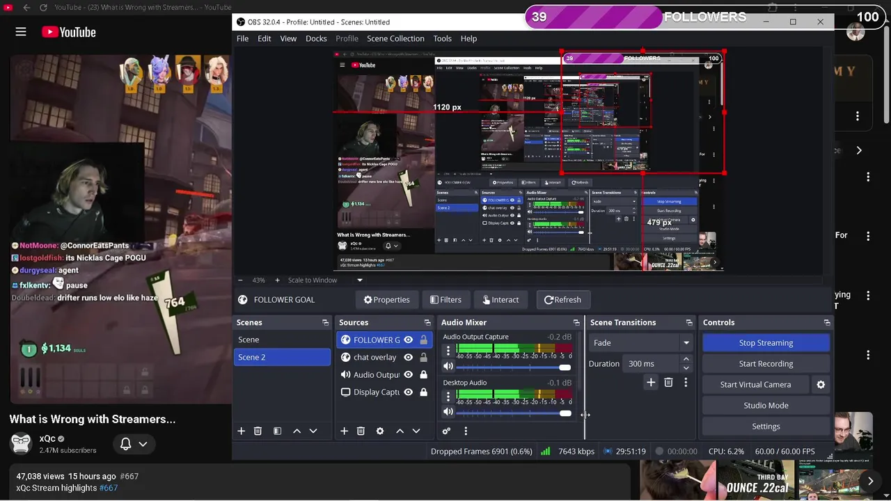The width and height of the screenshot is (891, 501).
Task: Open YouTube home via the logo
Action: tap(68, 32)
